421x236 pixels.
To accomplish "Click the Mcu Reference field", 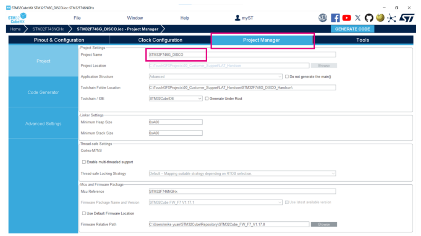I will [x=242, y=192].
